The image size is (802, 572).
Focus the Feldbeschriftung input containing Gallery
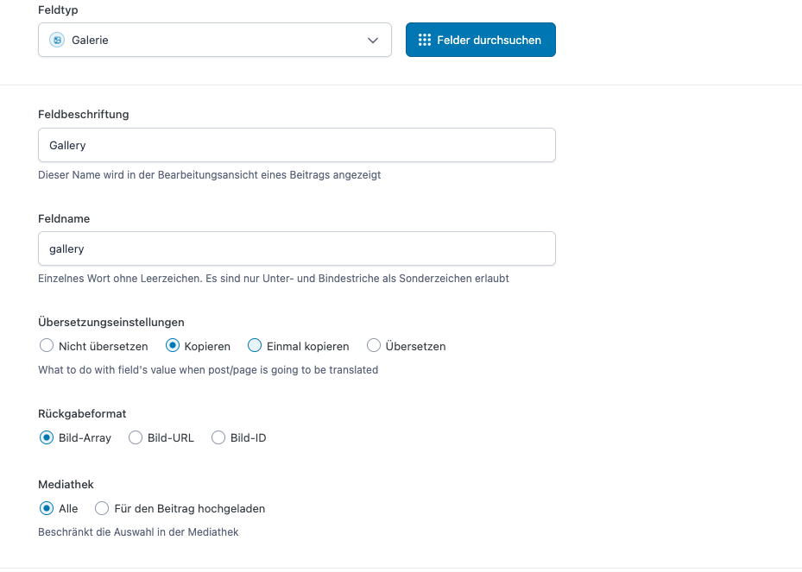(x=296, y=145)
